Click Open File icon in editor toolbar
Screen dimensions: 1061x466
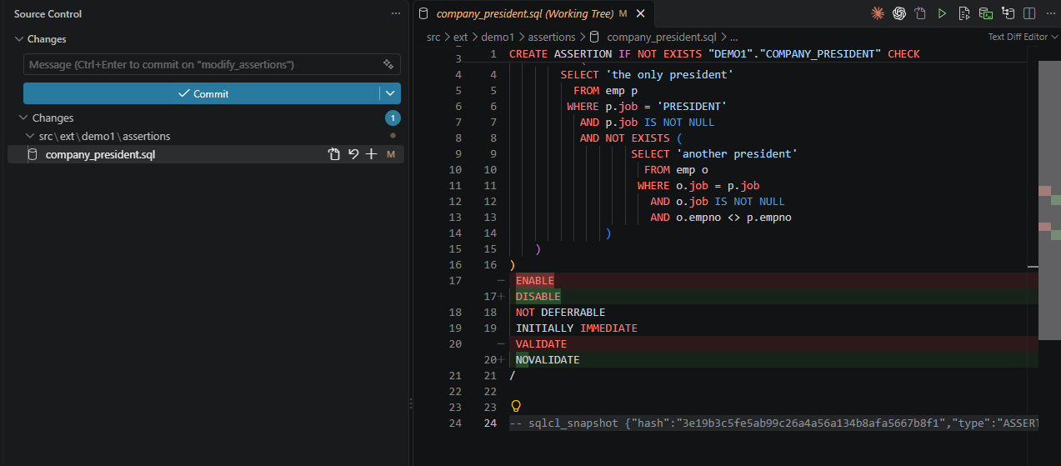(x=921, y=13)
